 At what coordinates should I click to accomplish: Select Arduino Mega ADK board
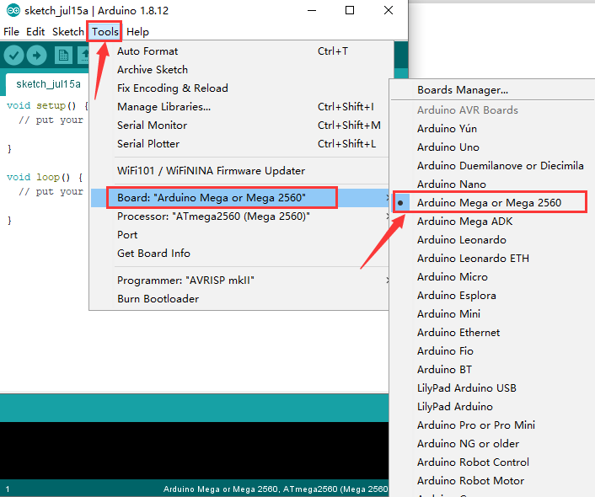click(x=492, y=222)
